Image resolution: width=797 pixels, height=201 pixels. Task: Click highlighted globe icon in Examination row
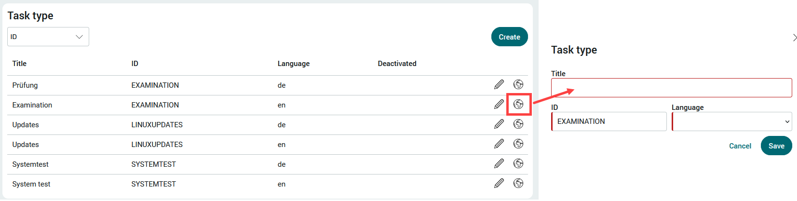[x=518, y=105]
